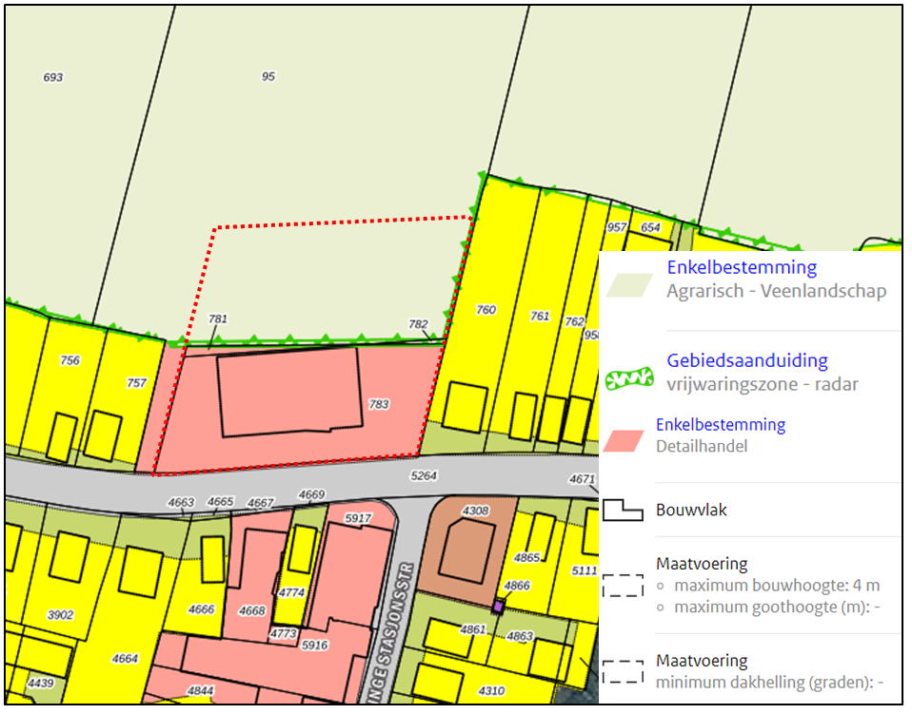Click parcel label 4863
This screenshot has height=714, width=912.
pyautogui.click(x=520, y=636)
